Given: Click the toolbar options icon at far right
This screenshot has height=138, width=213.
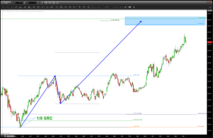Looking at the screenshot, I should pos(210,7).
